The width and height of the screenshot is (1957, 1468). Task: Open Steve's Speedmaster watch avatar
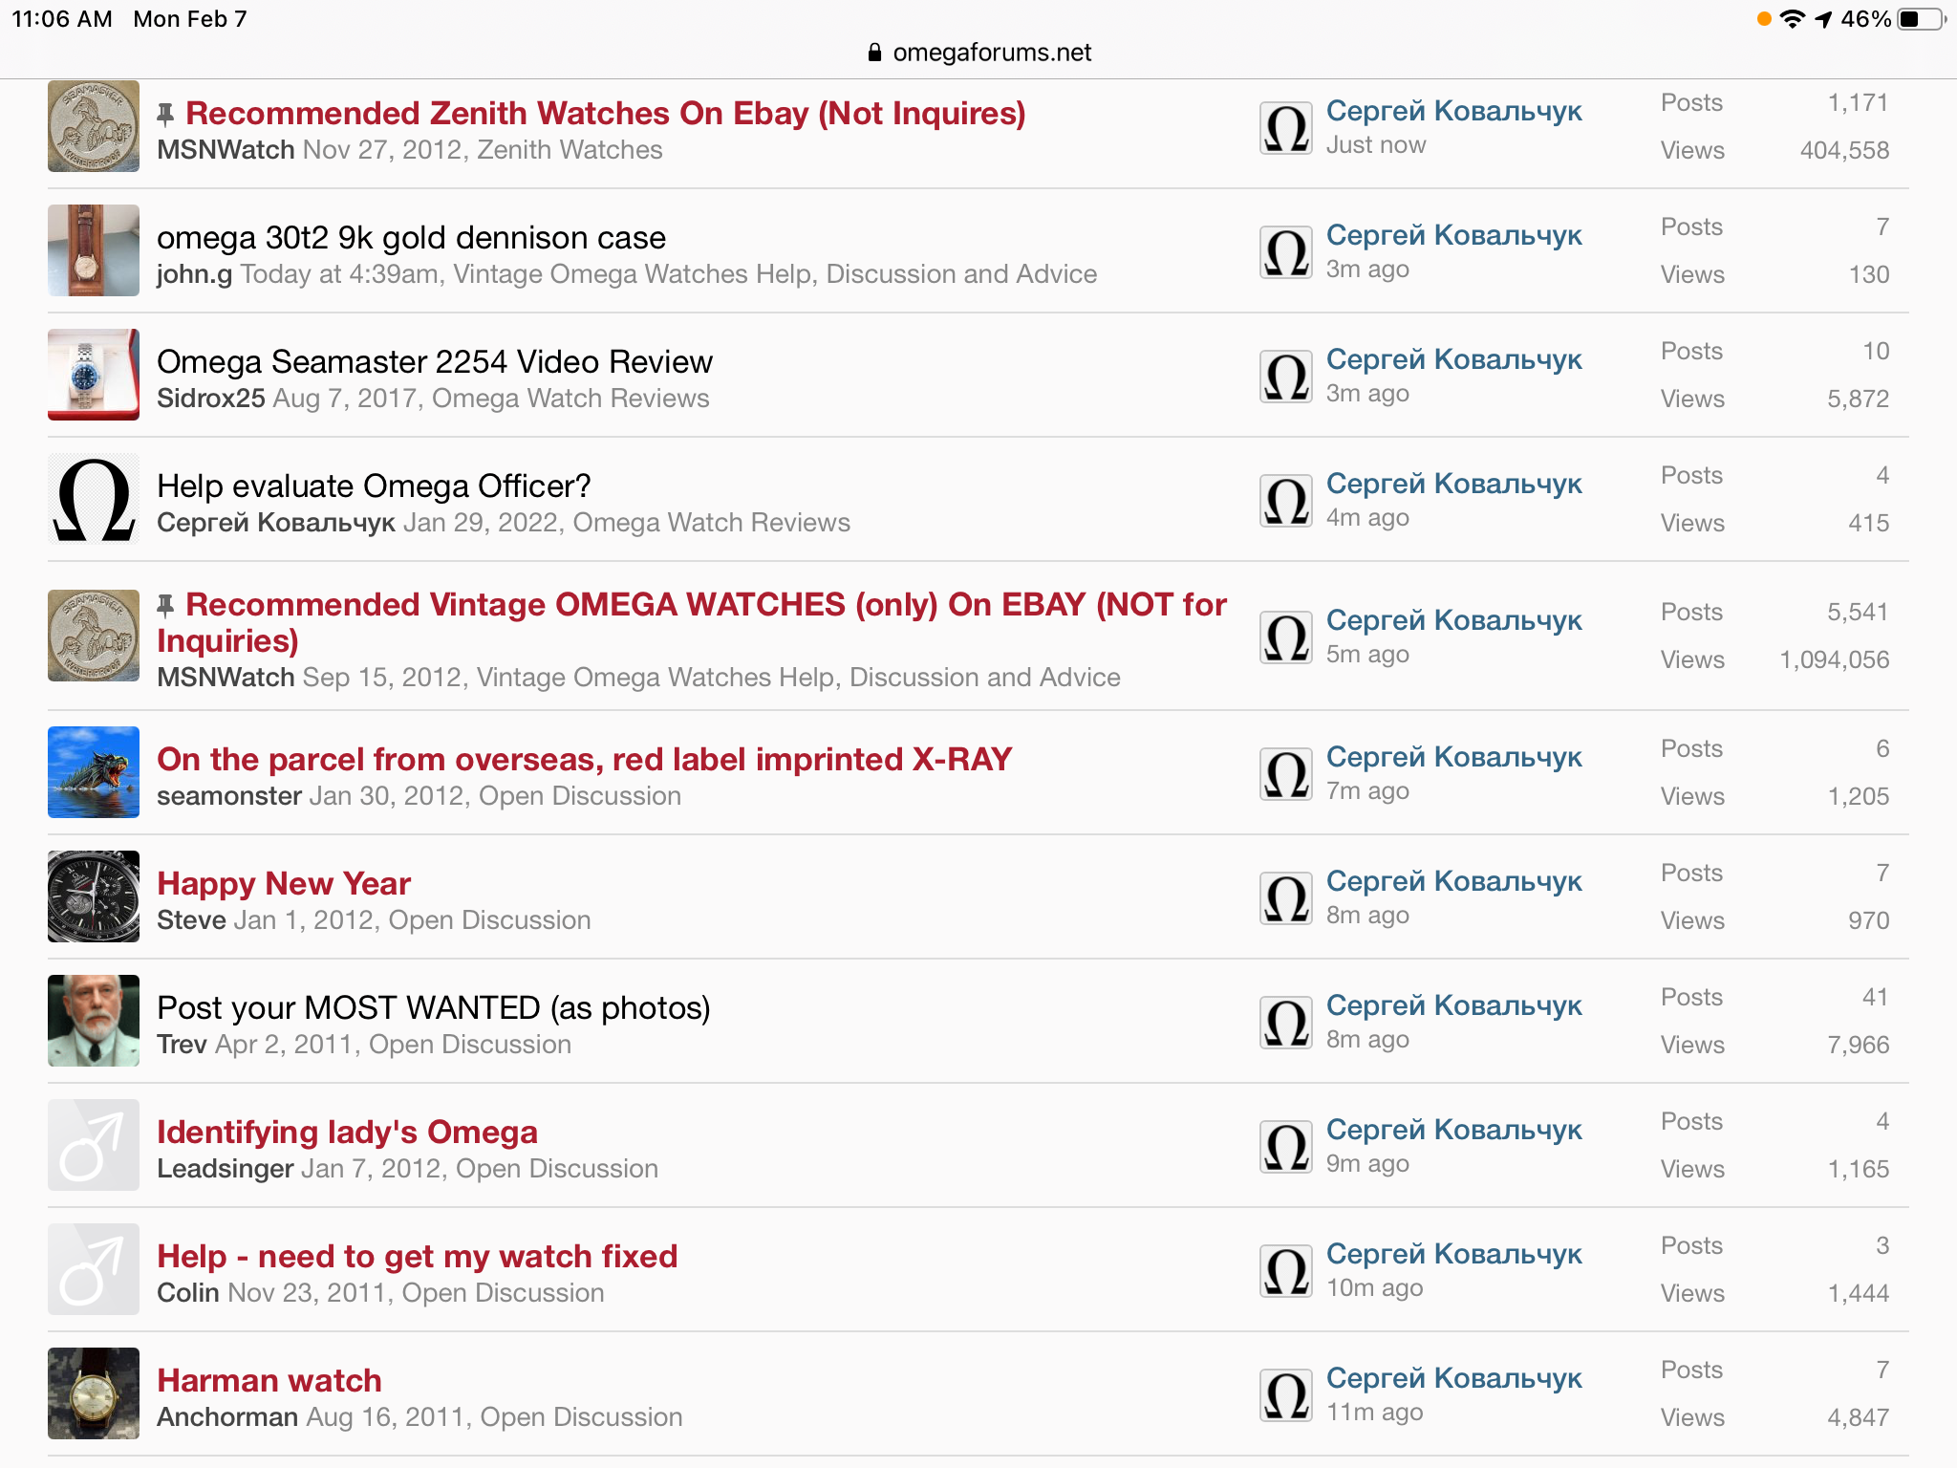(x=94, y=896)
